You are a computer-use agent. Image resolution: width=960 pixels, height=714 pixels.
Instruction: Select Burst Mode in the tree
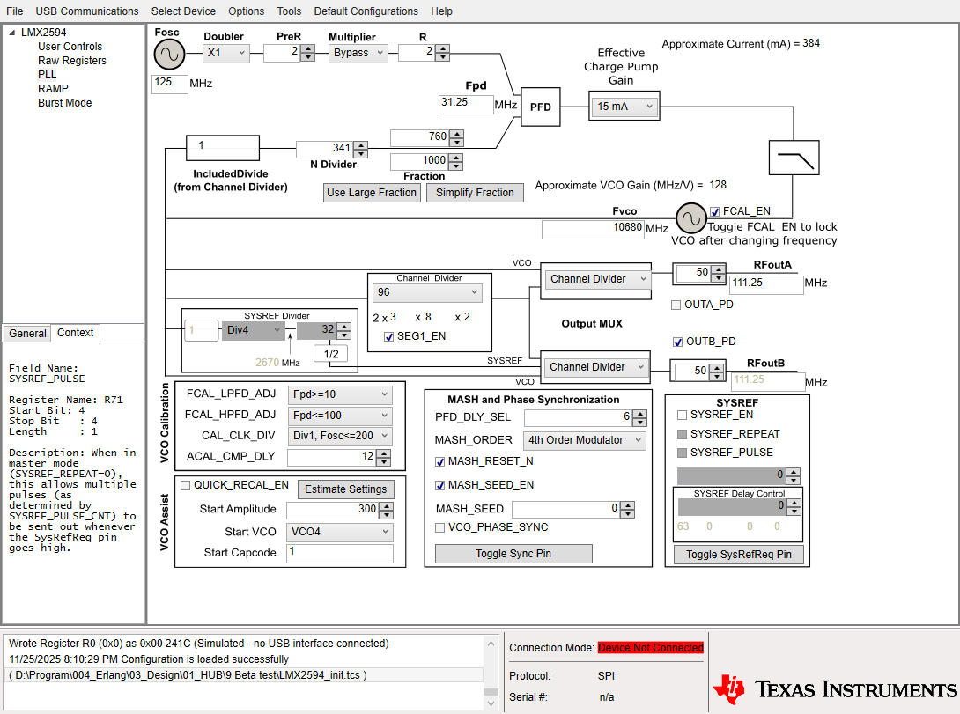65,103
